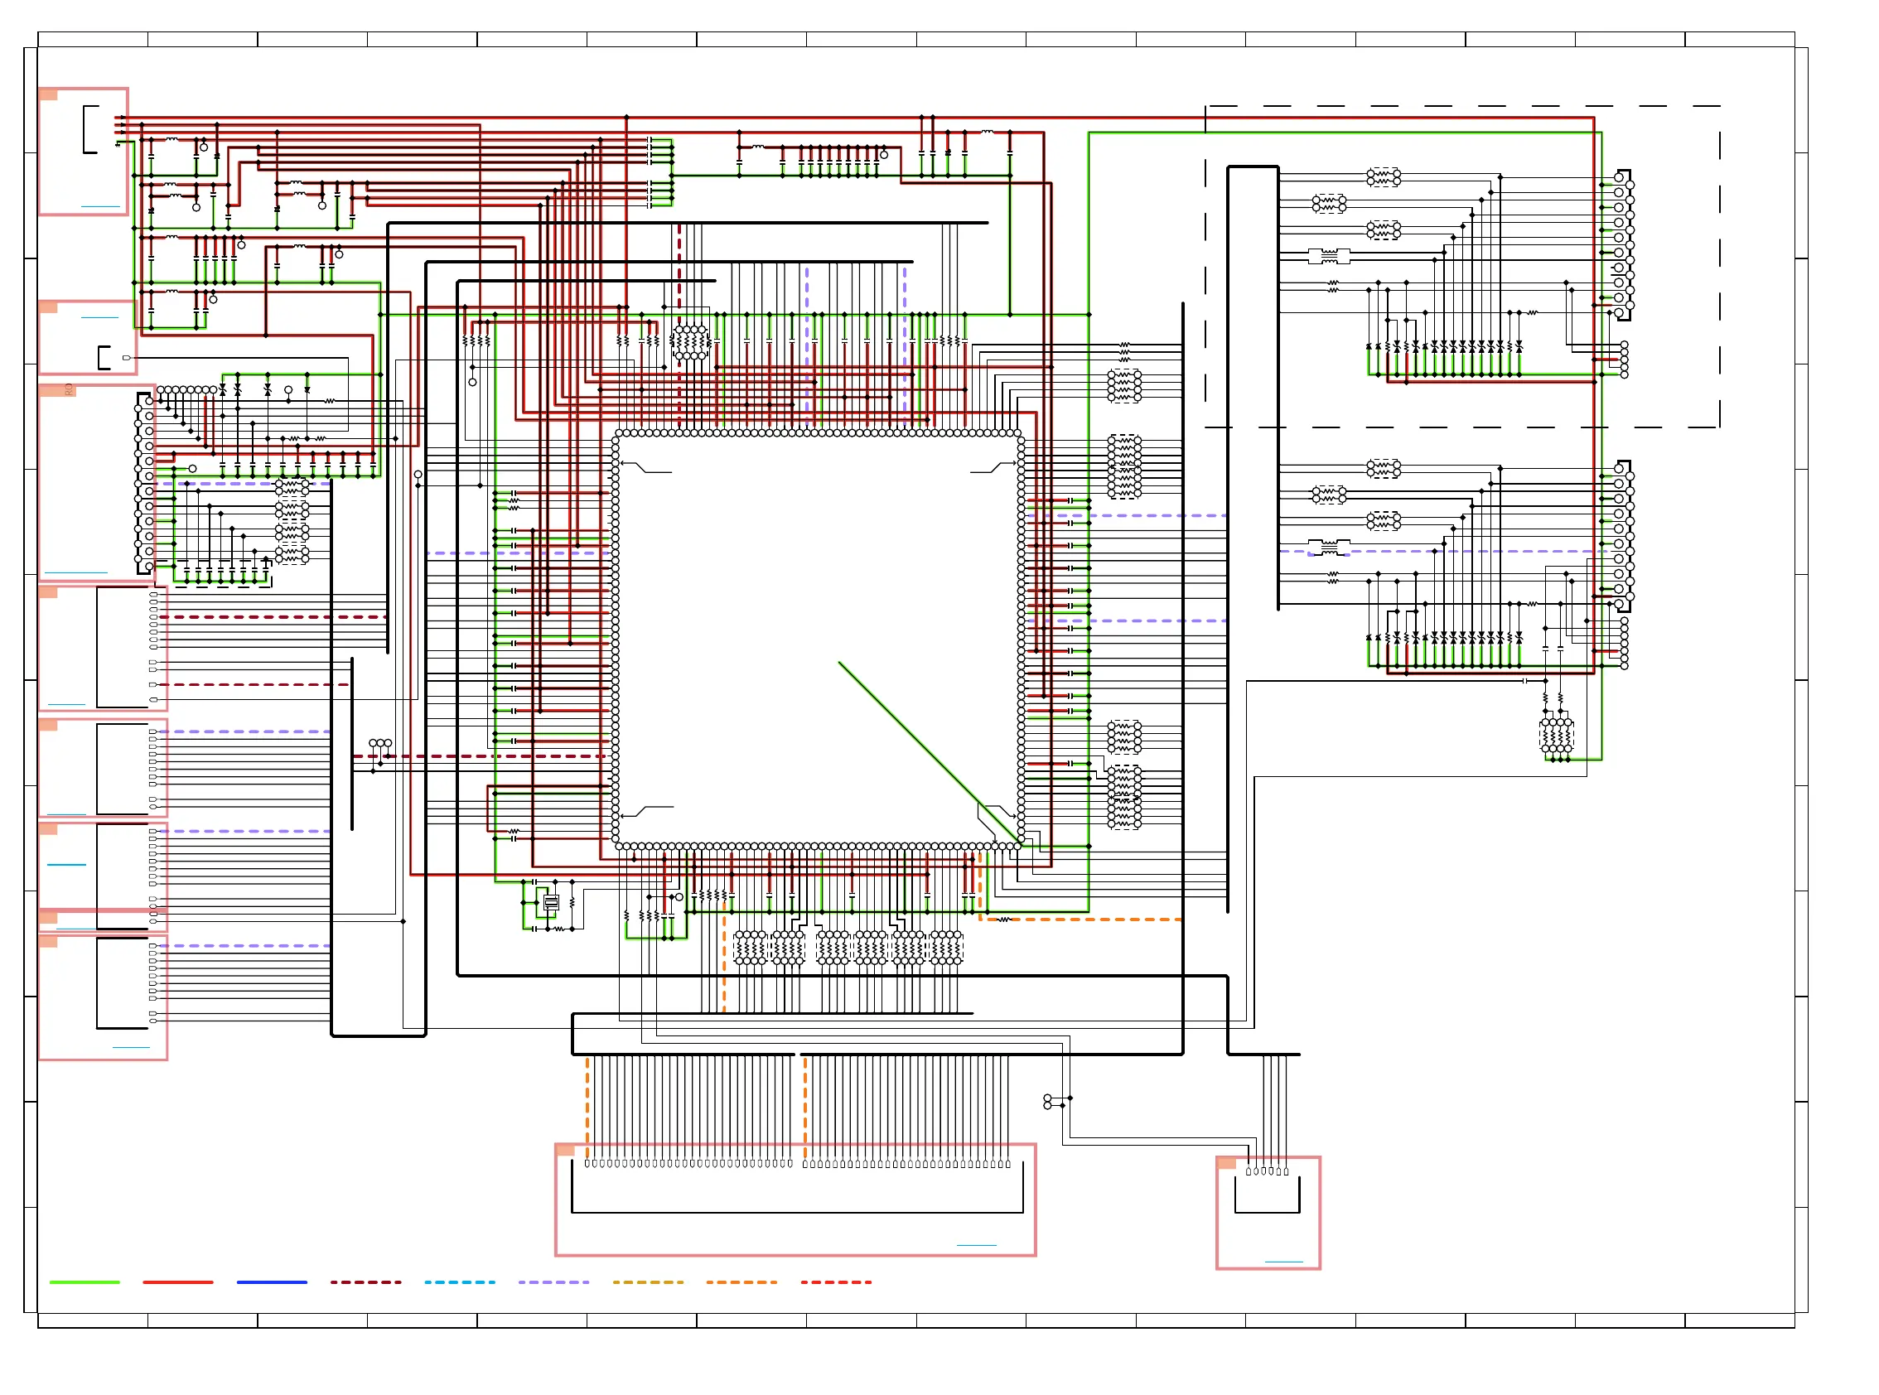Click the orange tag on the bottom-right connector block
1879x1395 pixels.
(1226, 1163)
